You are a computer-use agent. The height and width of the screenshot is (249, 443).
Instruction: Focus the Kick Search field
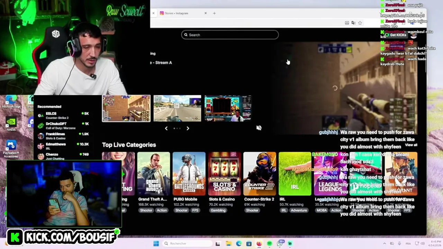click(230, 35)
